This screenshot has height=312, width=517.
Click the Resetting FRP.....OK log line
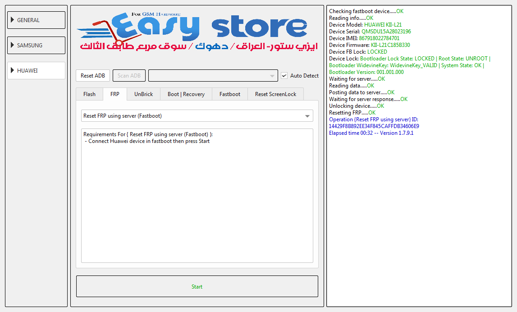[352, 113]
